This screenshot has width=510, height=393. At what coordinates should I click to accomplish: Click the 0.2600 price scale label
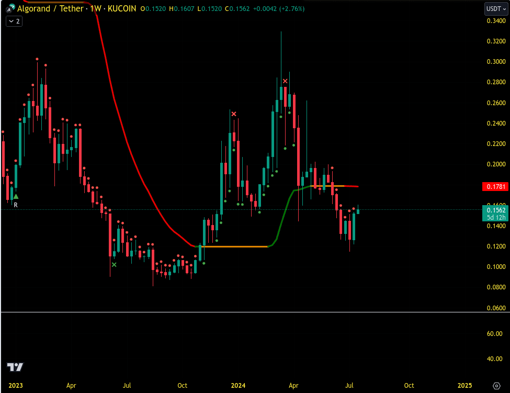click(496, 103)
